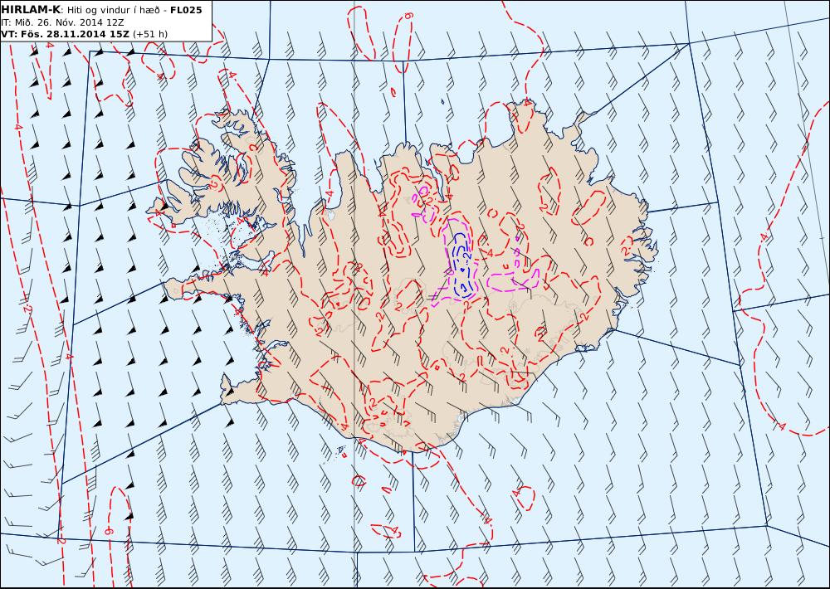Click the blue dashed -2 contour label
830x589 pixels.
coord(466,256)
